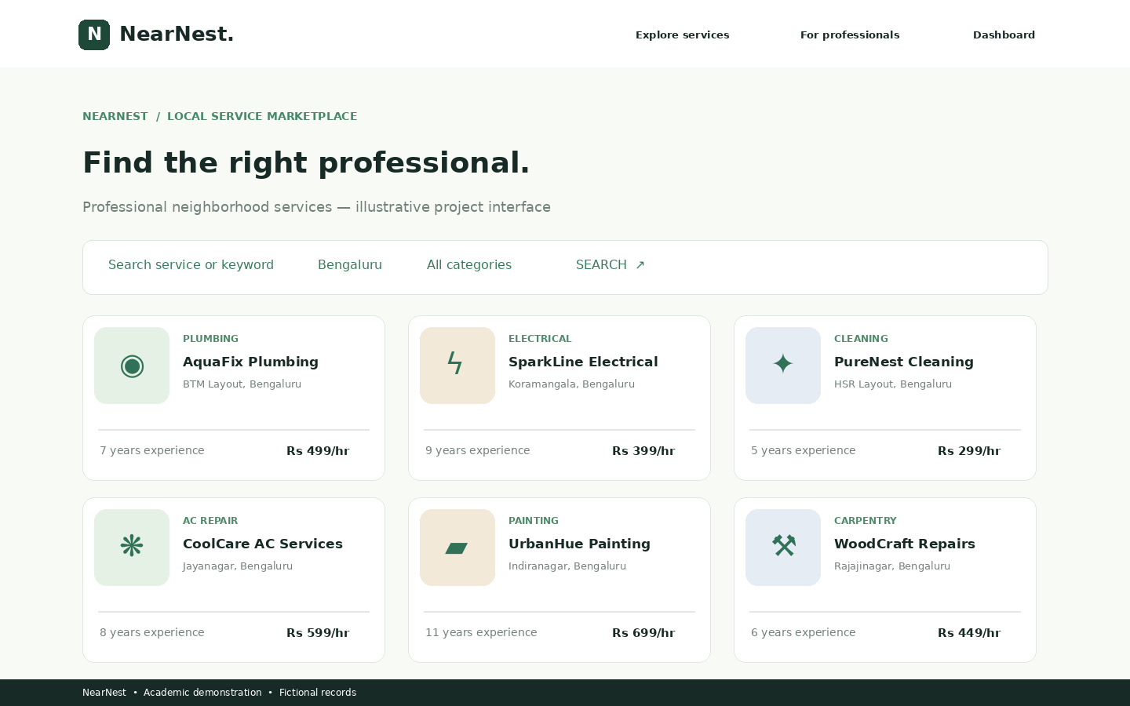
Task: Click the CoolCare AC snowflake icon
Action: pos(132,548)
